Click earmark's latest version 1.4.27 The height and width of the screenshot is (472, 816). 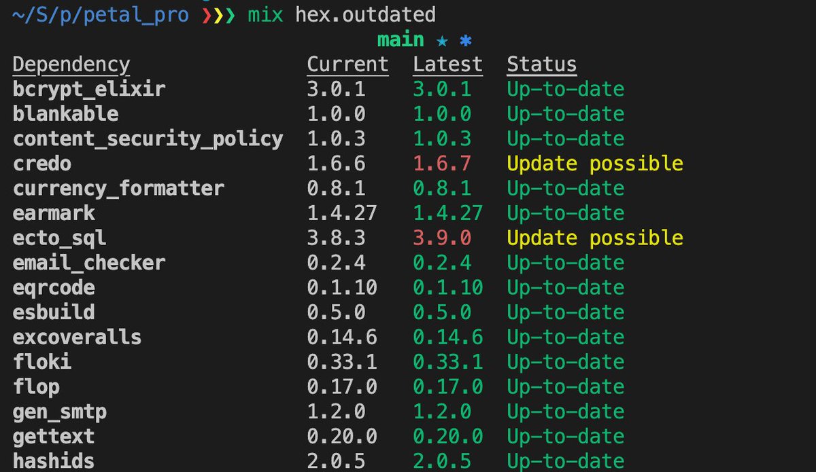[x=448, y=213]
